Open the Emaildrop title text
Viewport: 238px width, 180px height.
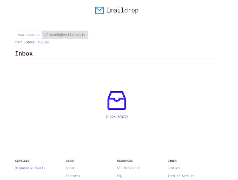tap(122, 10)
